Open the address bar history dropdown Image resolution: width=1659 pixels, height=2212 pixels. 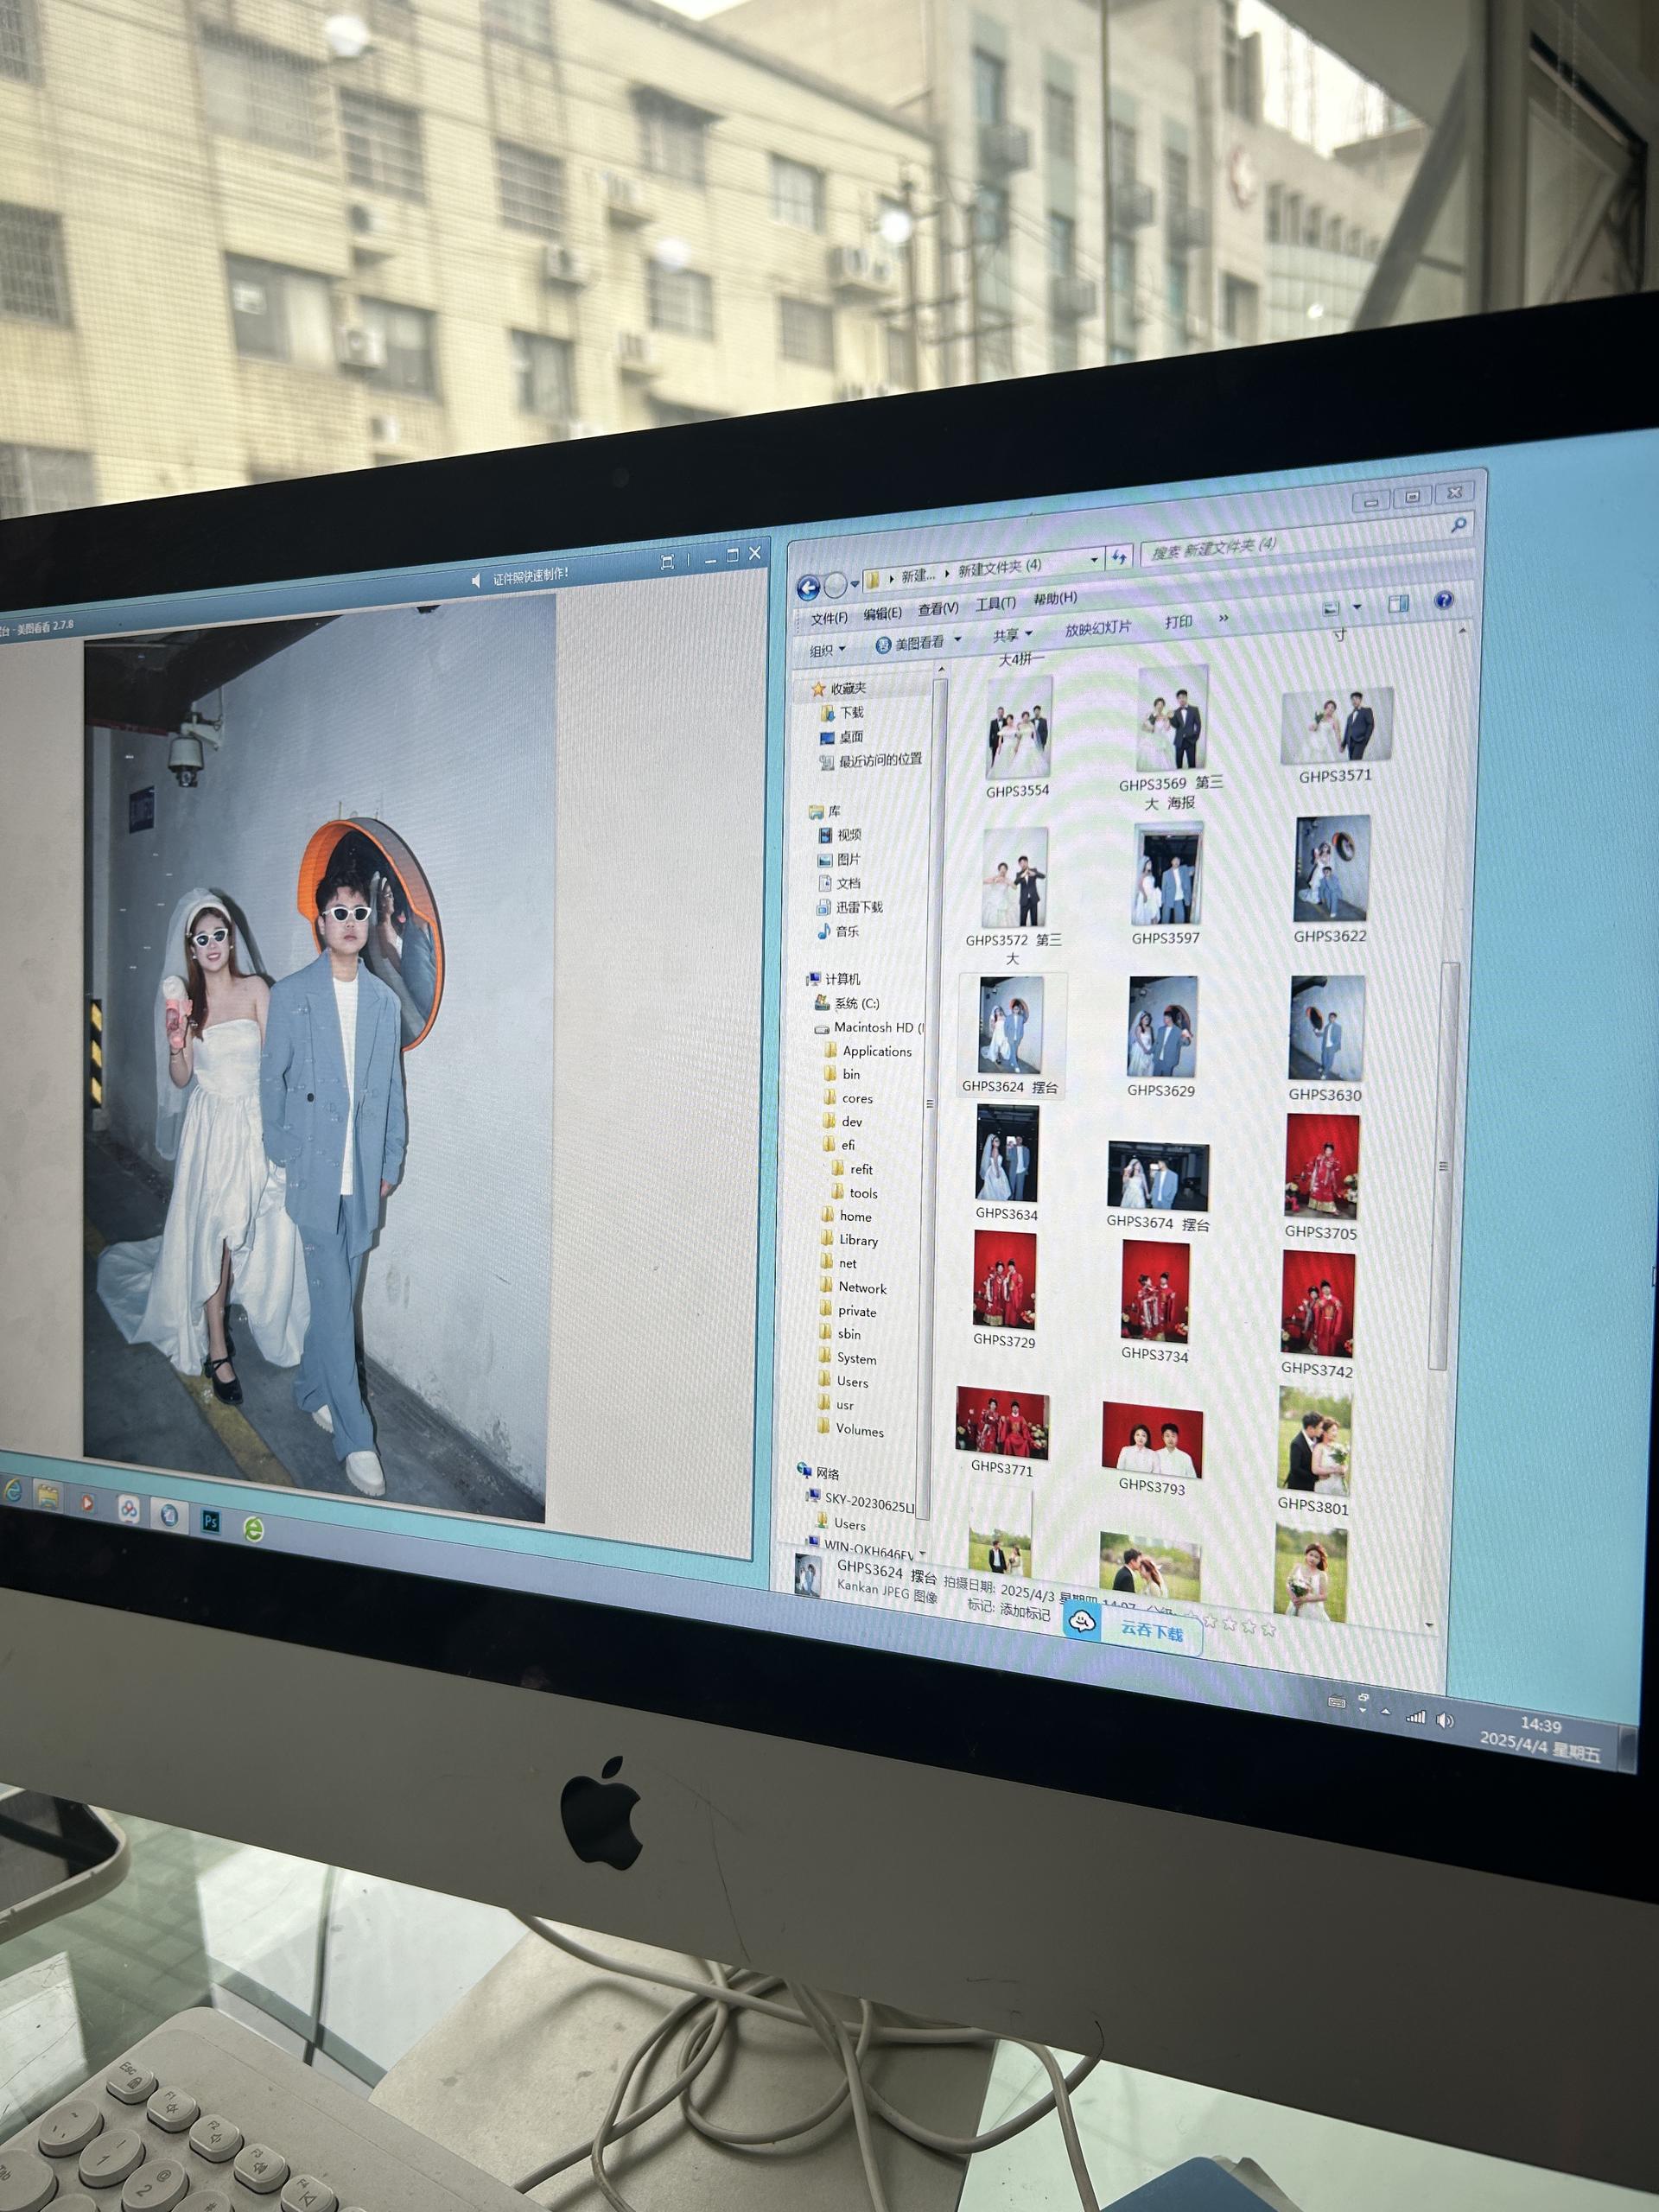point(1094,560)
